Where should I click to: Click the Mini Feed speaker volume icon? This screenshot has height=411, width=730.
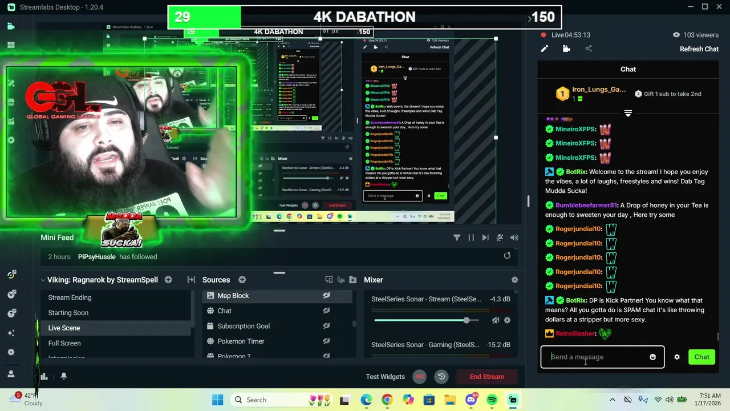coord(514,237)
